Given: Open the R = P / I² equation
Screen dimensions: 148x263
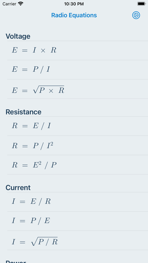Looking at the screenshot, I should coord(78,145).
